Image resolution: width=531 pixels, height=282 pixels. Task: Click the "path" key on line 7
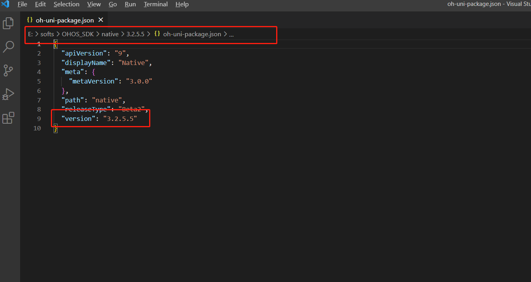click(x=73, y=100)
